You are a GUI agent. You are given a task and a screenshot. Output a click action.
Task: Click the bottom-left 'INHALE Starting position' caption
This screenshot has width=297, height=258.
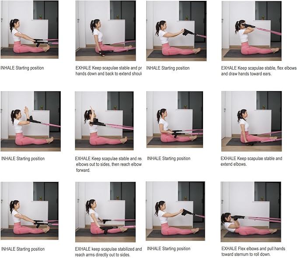point(23,249)
